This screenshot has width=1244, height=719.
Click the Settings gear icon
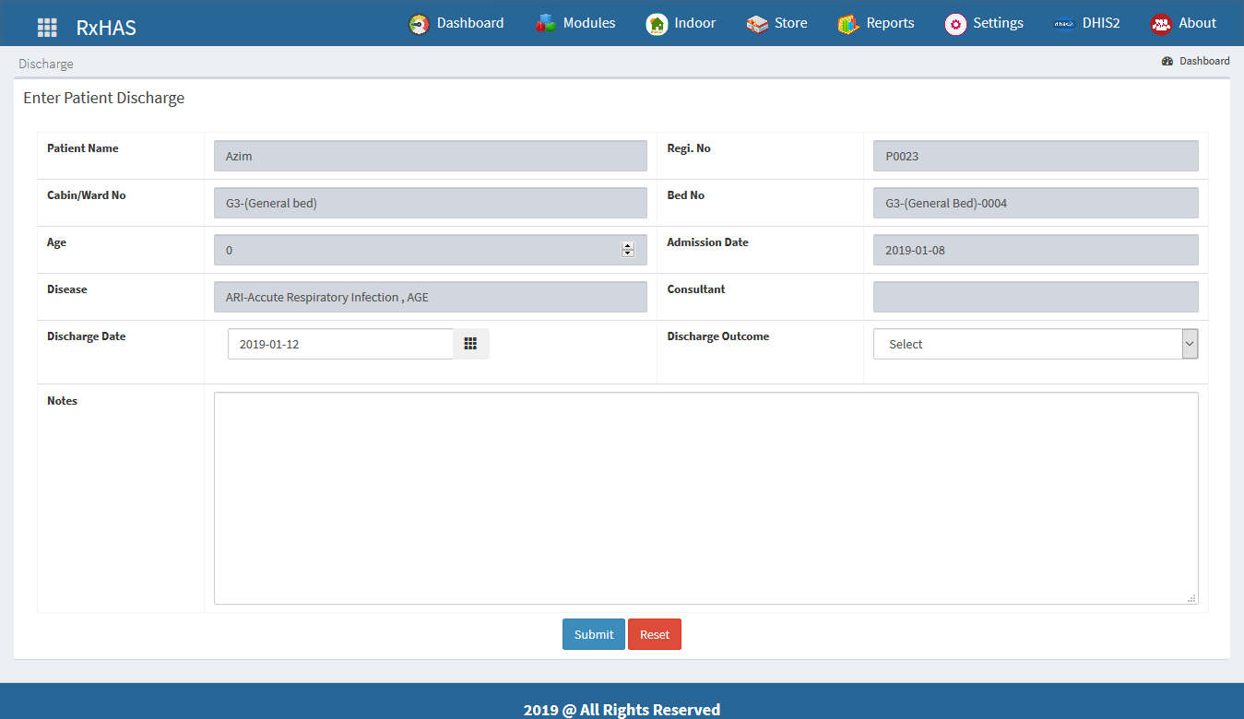point(956,24)
